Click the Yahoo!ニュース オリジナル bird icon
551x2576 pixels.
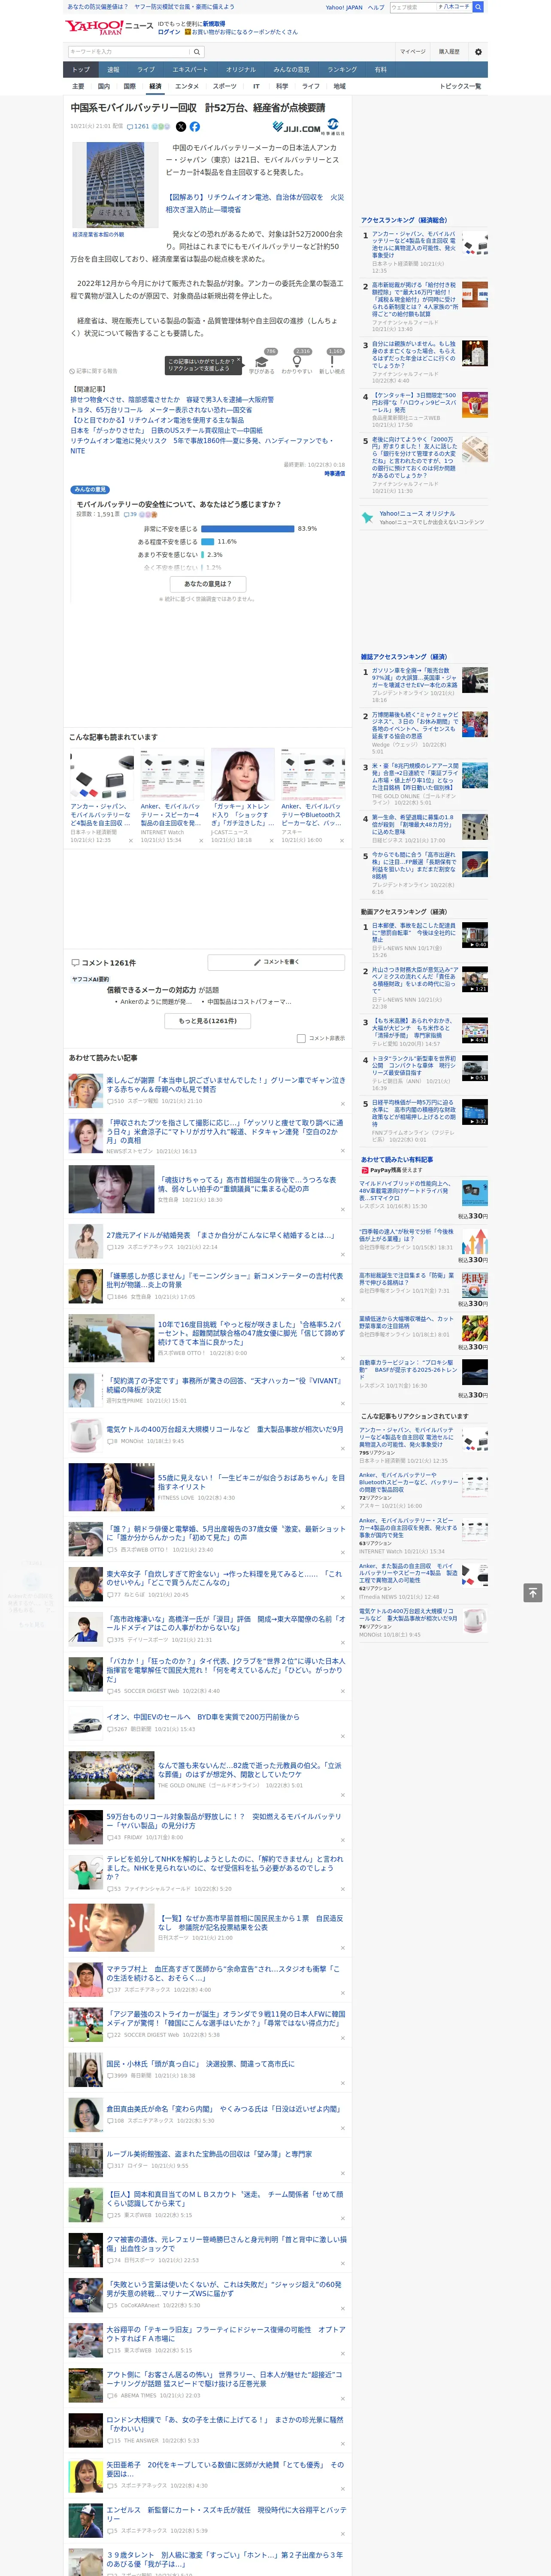click(368, 518)
